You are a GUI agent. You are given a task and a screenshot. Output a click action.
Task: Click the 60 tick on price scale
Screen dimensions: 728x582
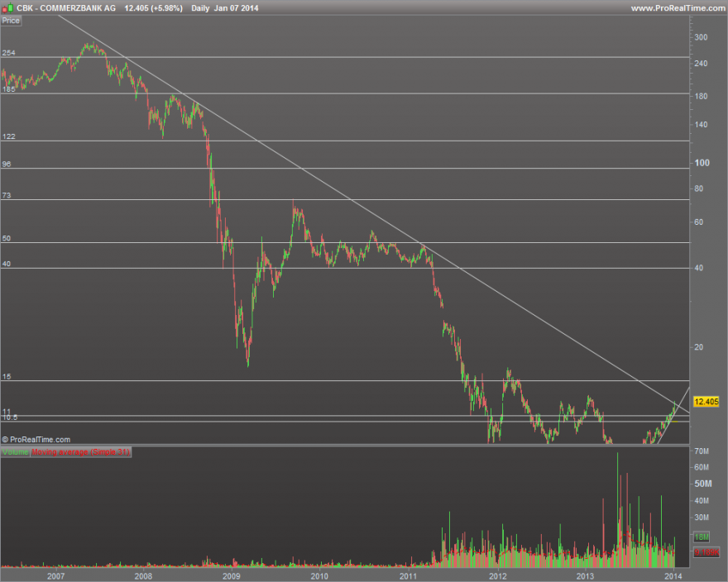click(x=699, y=222)
